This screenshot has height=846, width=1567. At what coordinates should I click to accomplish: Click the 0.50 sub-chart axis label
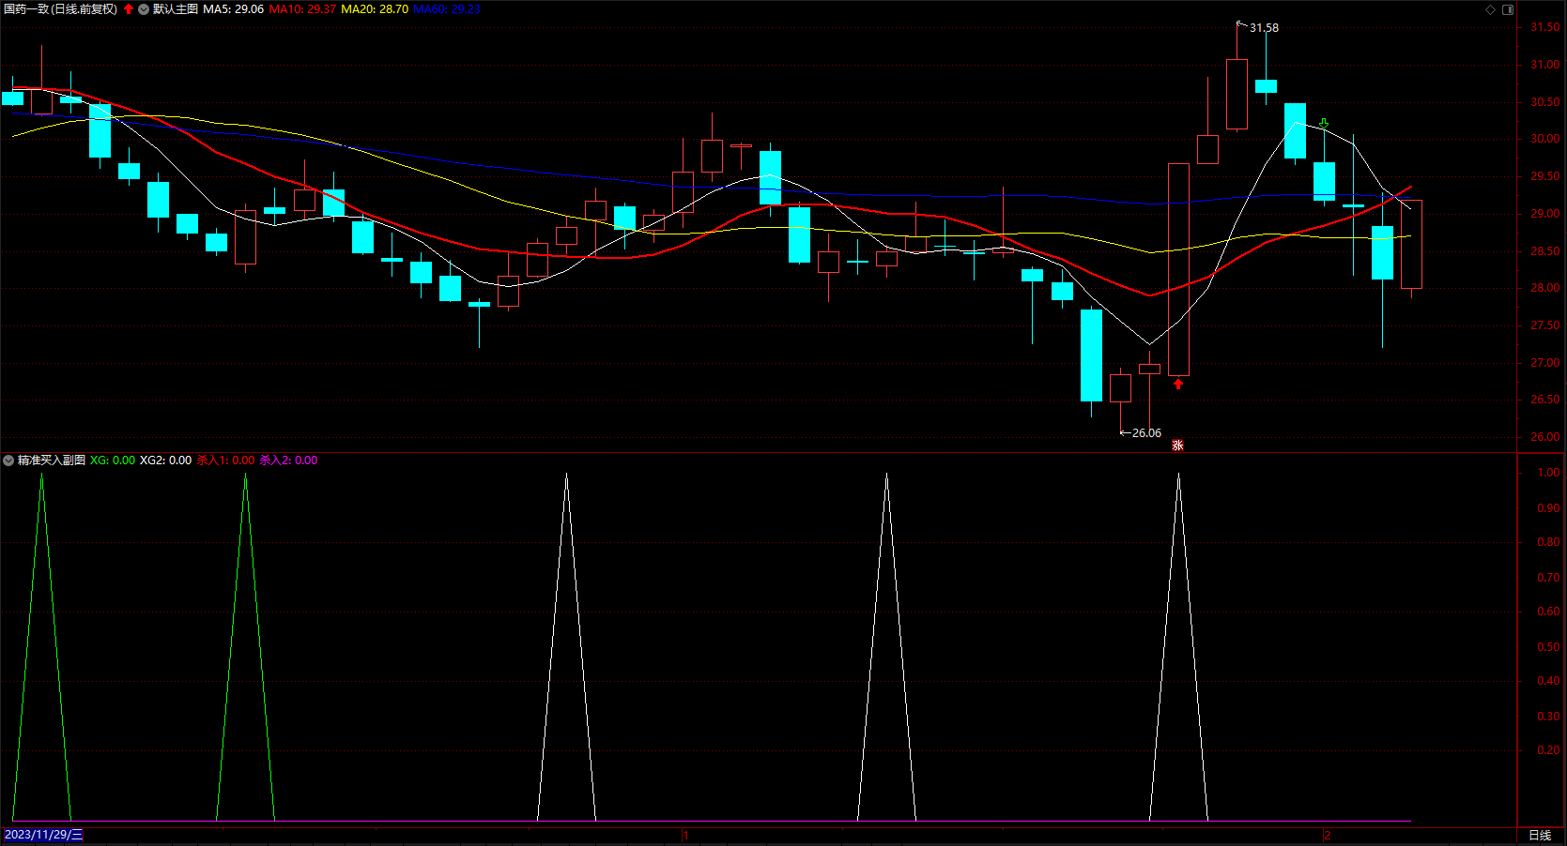click(1548, 647)
